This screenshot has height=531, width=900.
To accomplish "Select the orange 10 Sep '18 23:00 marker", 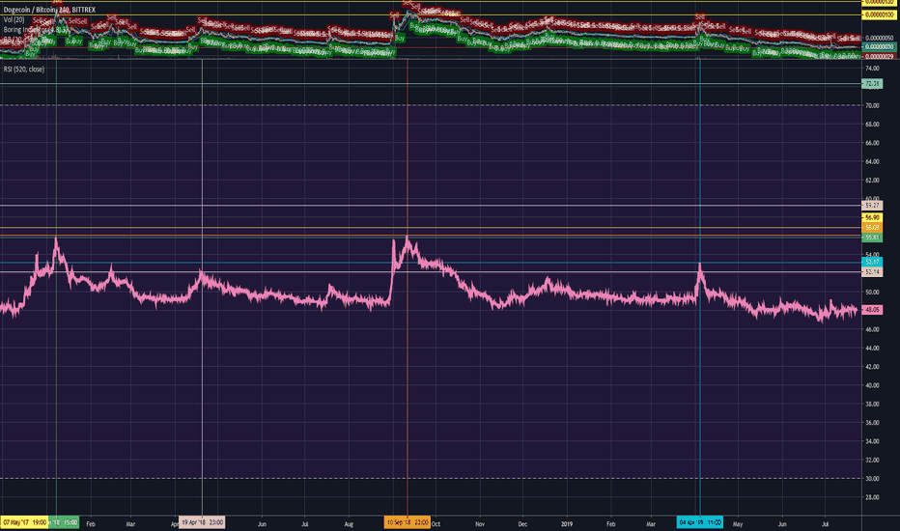I will pyautogui.click(x=407, y=522).
